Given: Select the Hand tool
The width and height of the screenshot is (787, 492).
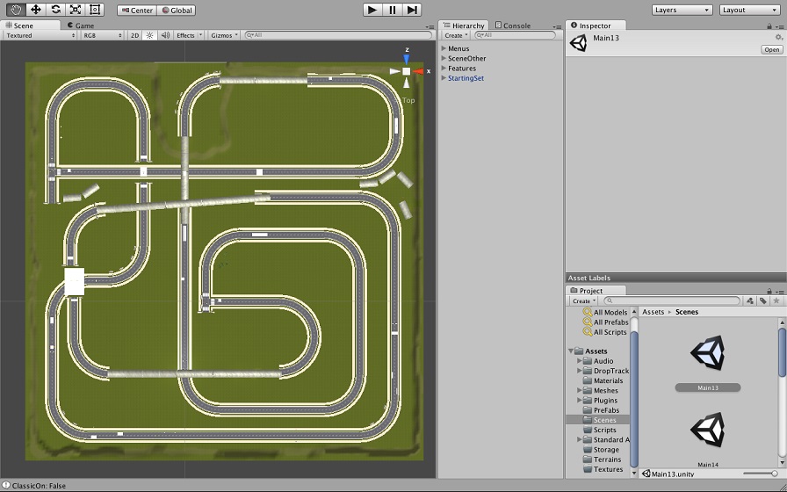Looking at the screenshot, I should pos(17,10).
